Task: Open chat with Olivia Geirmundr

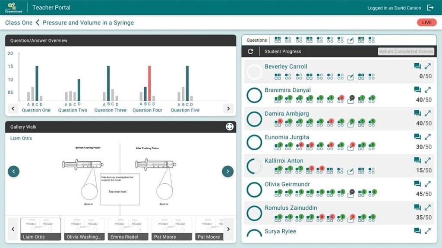Action: point(417,184)
